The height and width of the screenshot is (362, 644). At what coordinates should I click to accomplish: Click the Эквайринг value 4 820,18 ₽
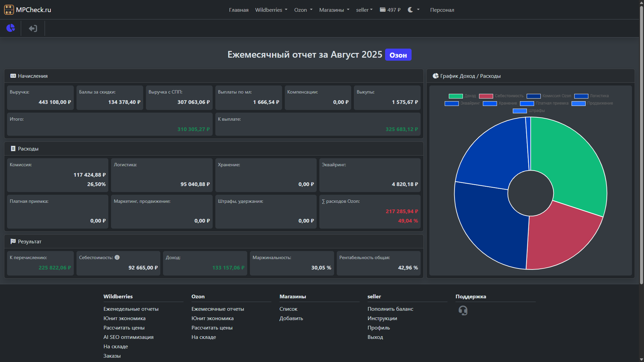405,184
